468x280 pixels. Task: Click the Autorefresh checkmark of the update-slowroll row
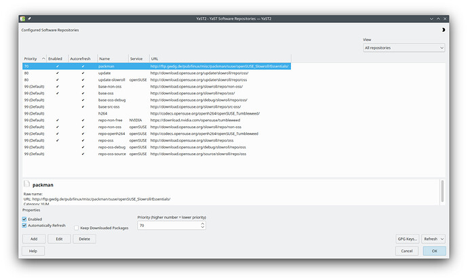83,80
